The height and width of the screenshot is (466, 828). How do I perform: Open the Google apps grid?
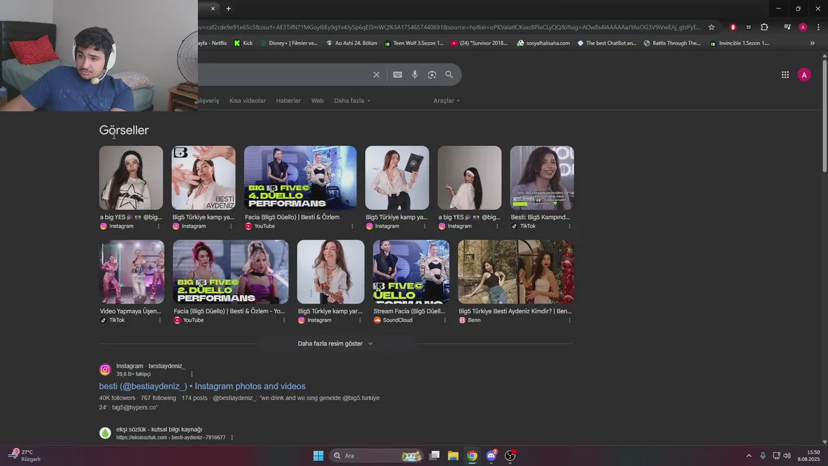click(x=785, y=75)
